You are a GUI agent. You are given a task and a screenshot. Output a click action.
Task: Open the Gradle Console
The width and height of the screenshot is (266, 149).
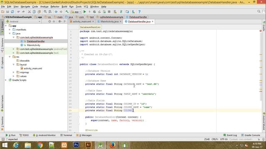coord(250,135)
